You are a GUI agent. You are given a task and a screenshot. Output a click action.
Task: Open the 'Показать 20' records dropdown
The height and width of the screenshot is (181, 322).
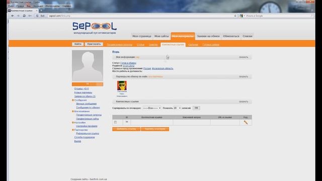(177, 108)
